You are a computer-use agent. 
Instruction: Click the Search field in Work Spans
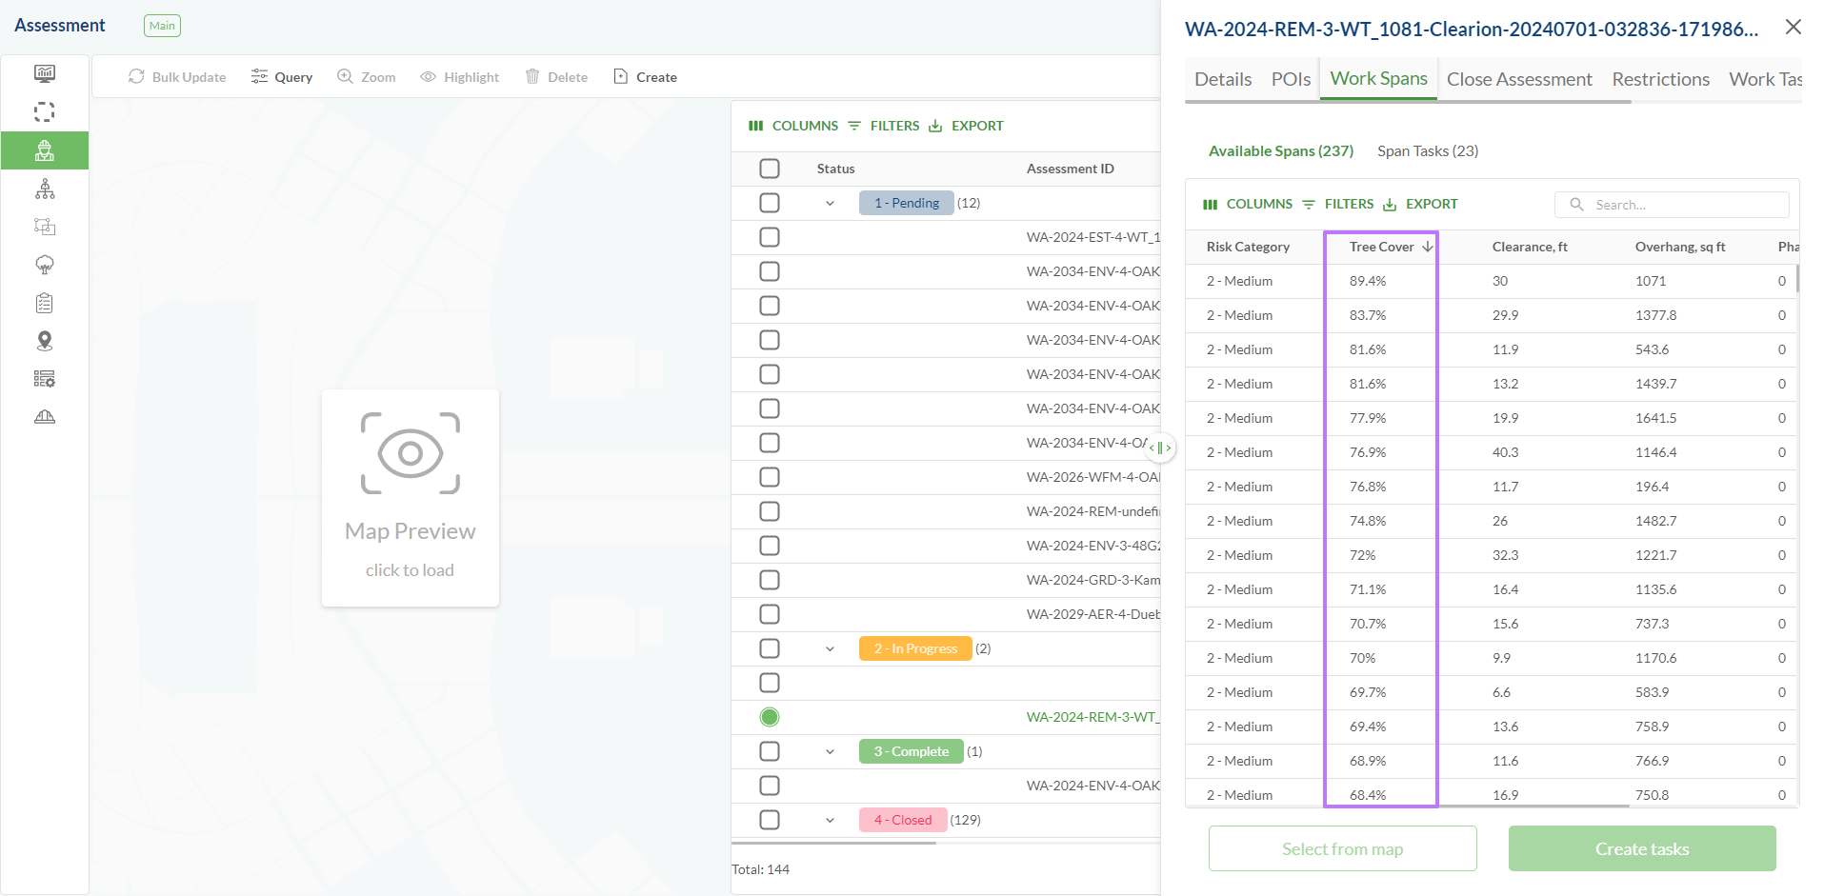pyautogui.click(x=1672, y=205)
